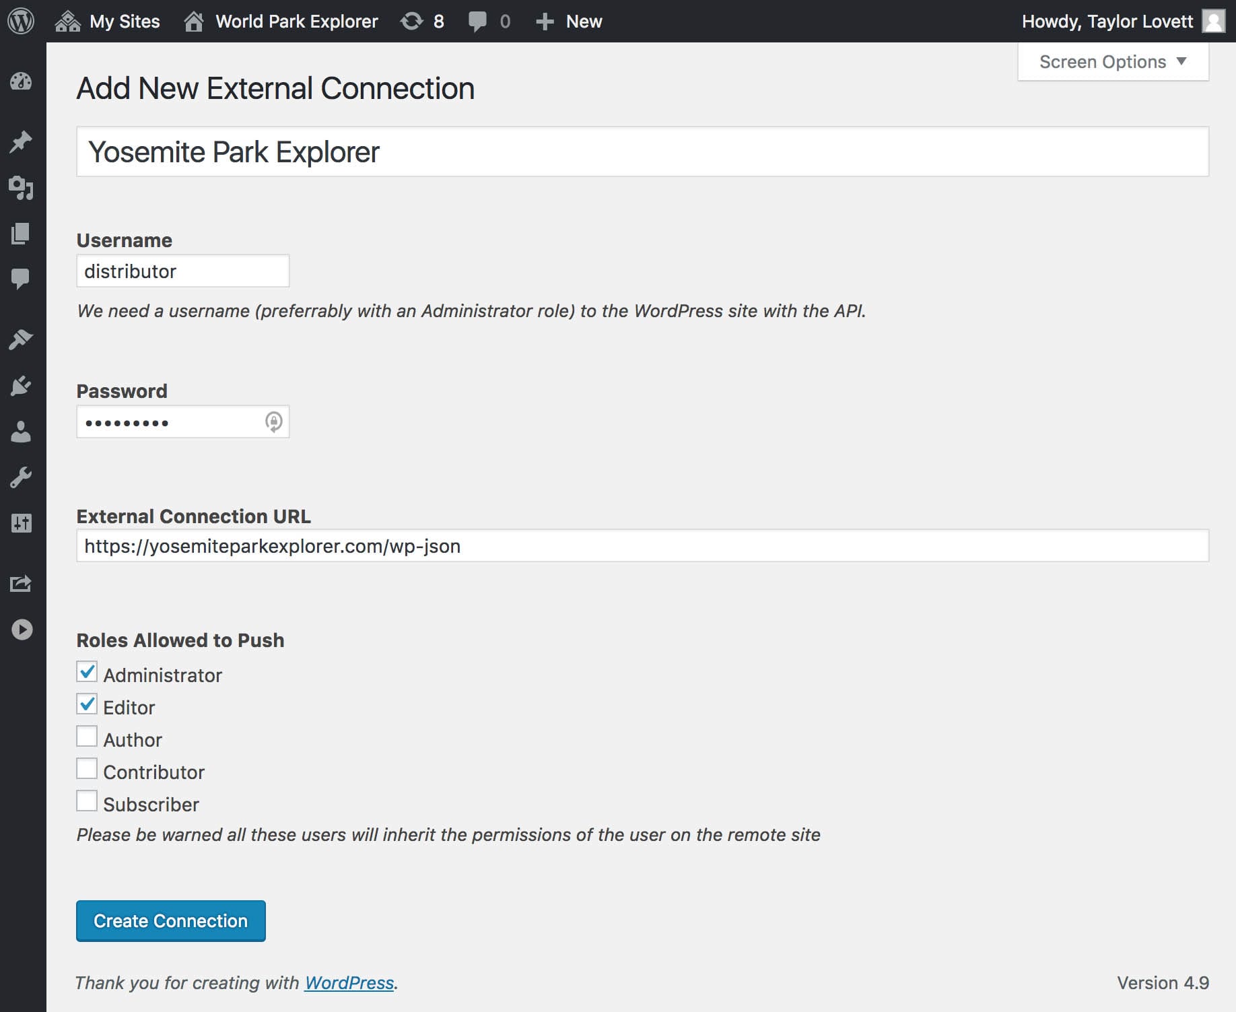Click the Username input field
The height and width of the screenshot is (1012, 1236).
(x=183, y=271)
